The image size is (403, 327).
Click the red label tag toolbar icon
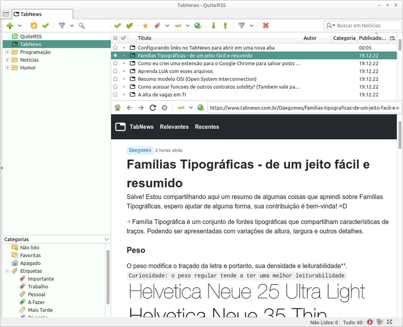(157, 26)
